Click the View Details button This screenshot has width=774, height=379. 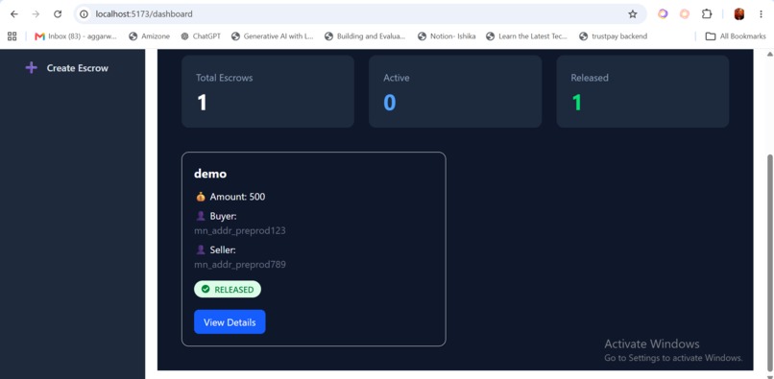click(230, 321)
